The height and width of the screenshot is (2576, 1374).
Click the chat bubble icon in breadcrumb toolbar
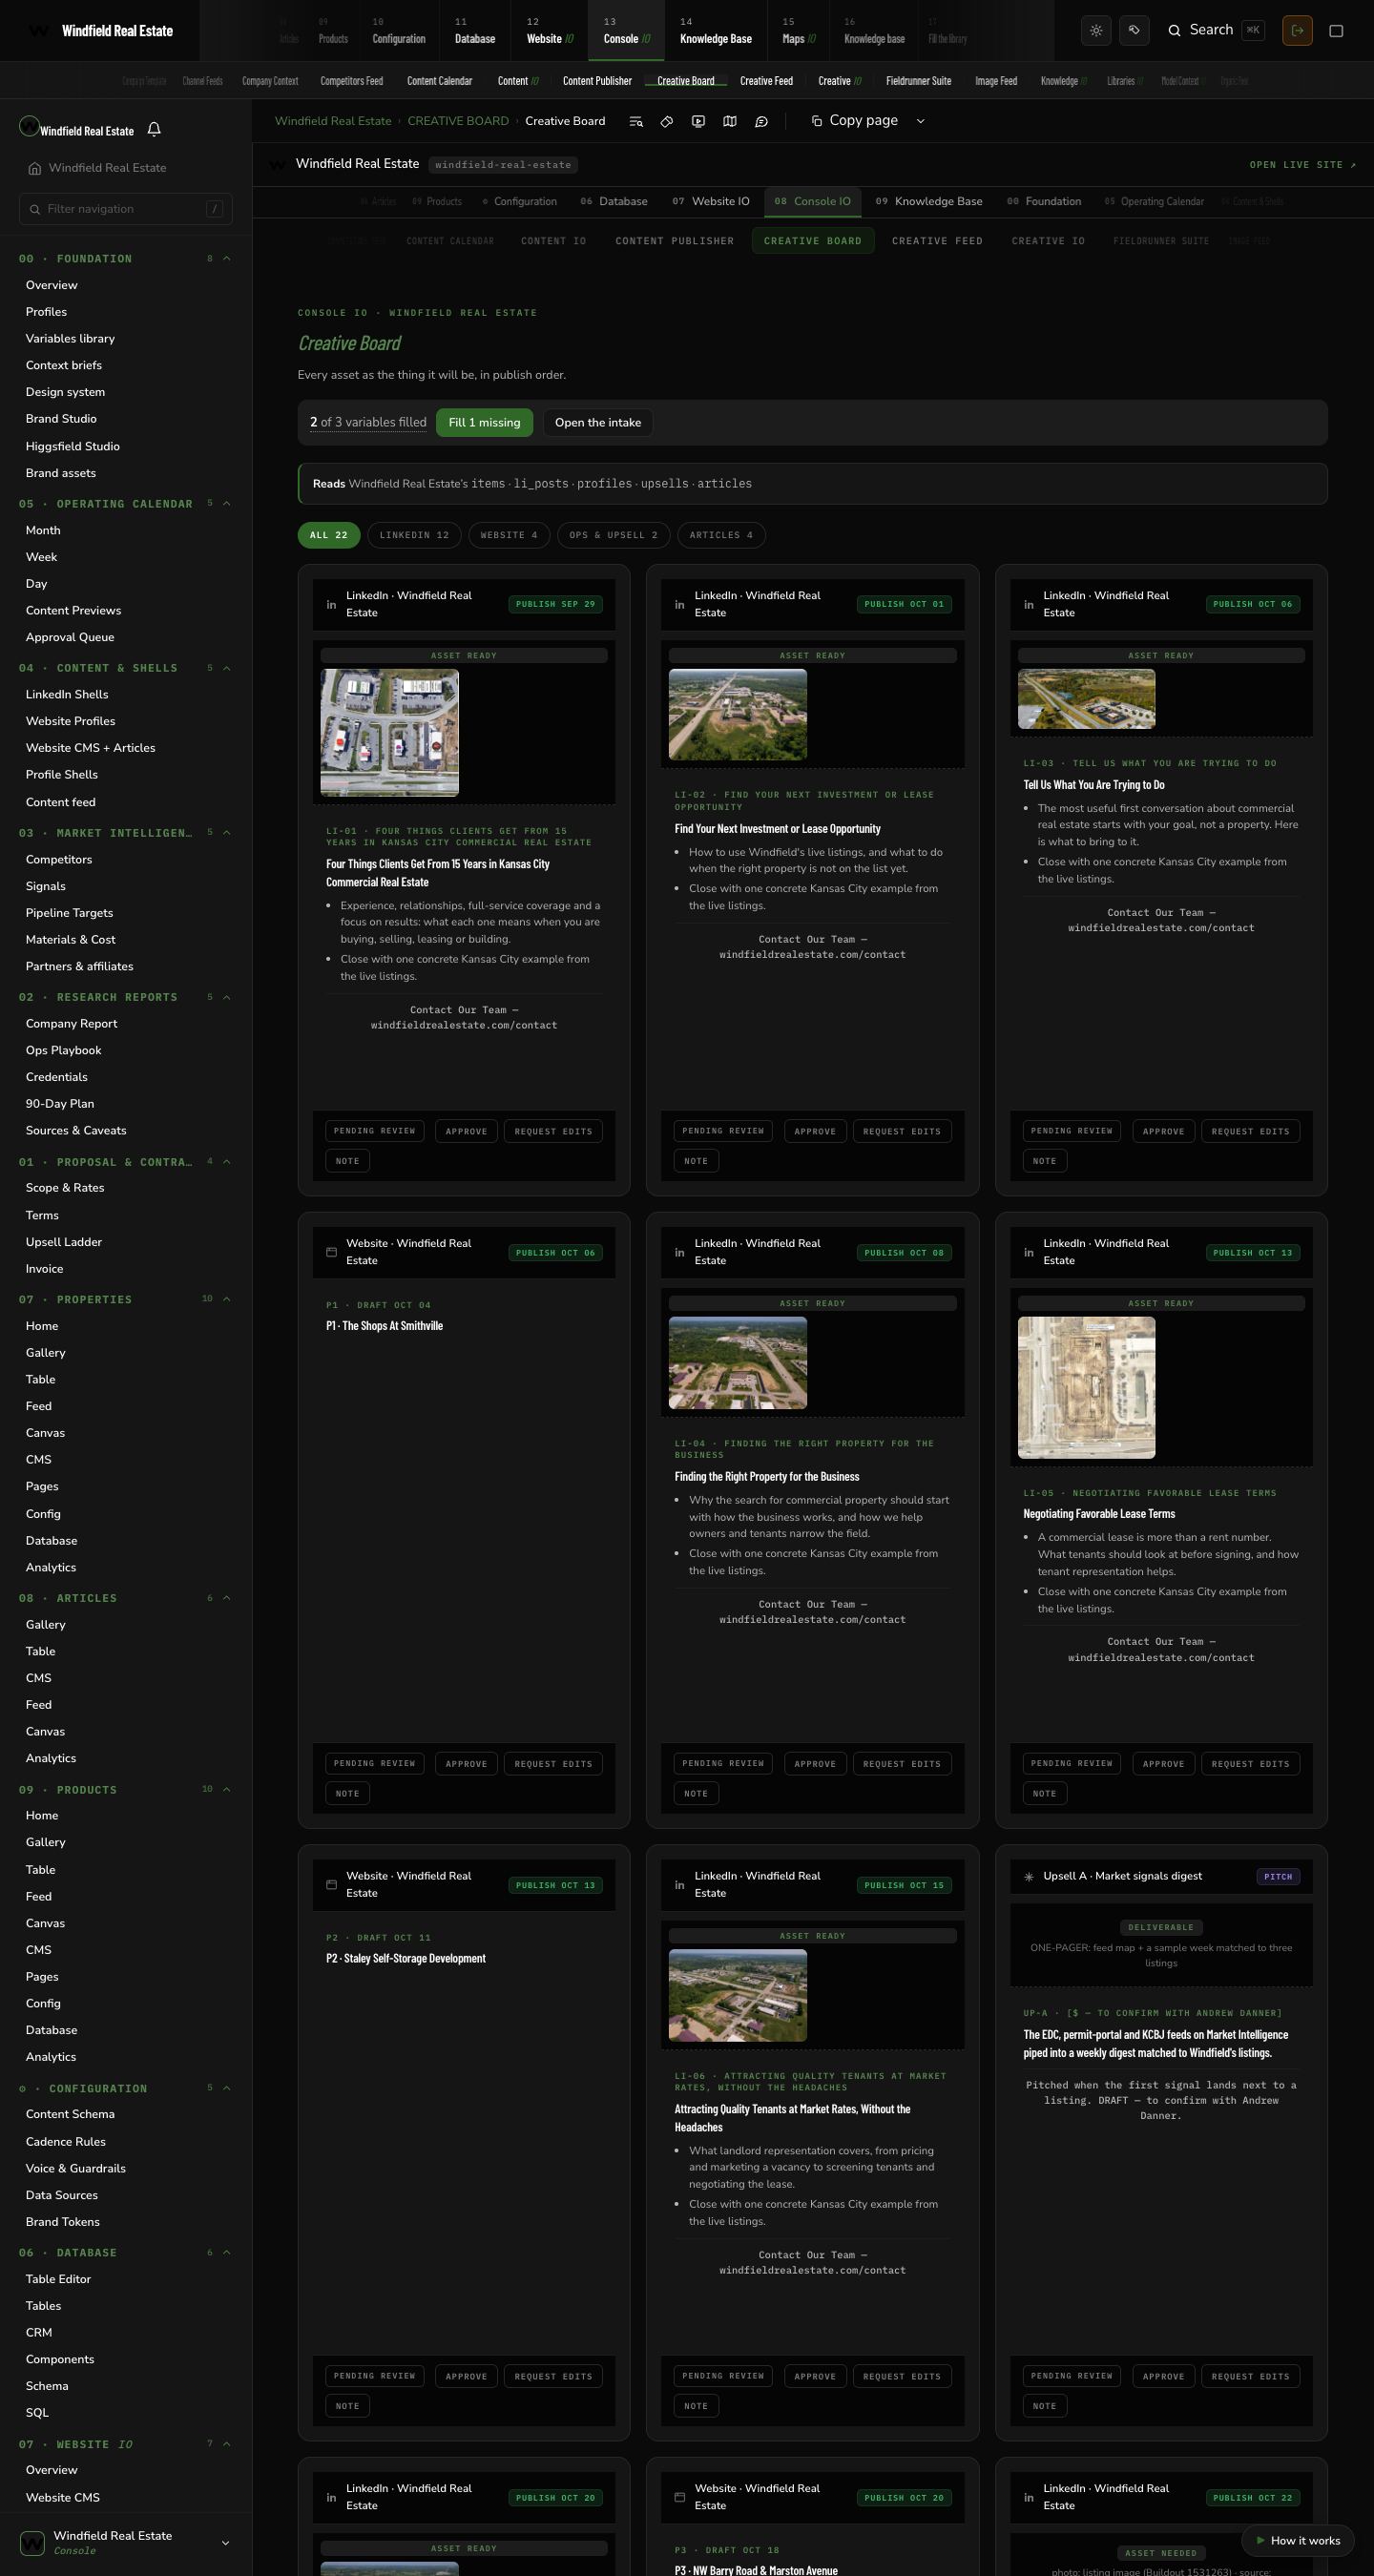pyautogui.click(x=761, y=121)
